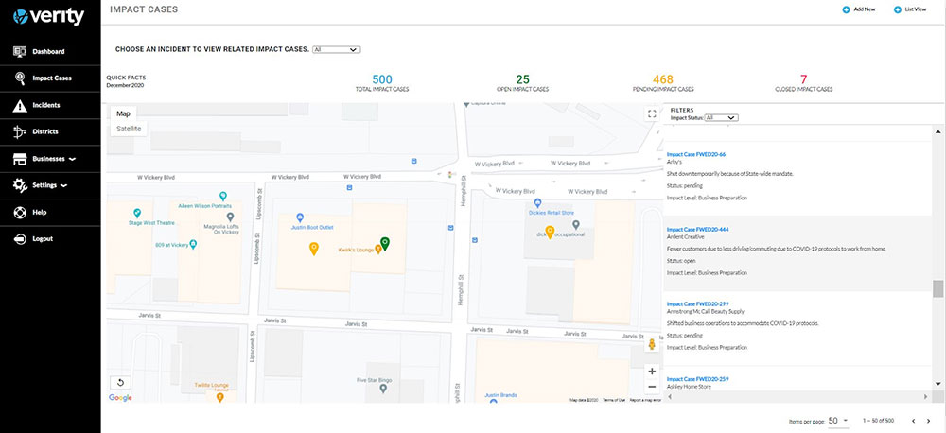
Task: Switch map to Satellite view
Action: pyautogui.click(x=129, y=129)
